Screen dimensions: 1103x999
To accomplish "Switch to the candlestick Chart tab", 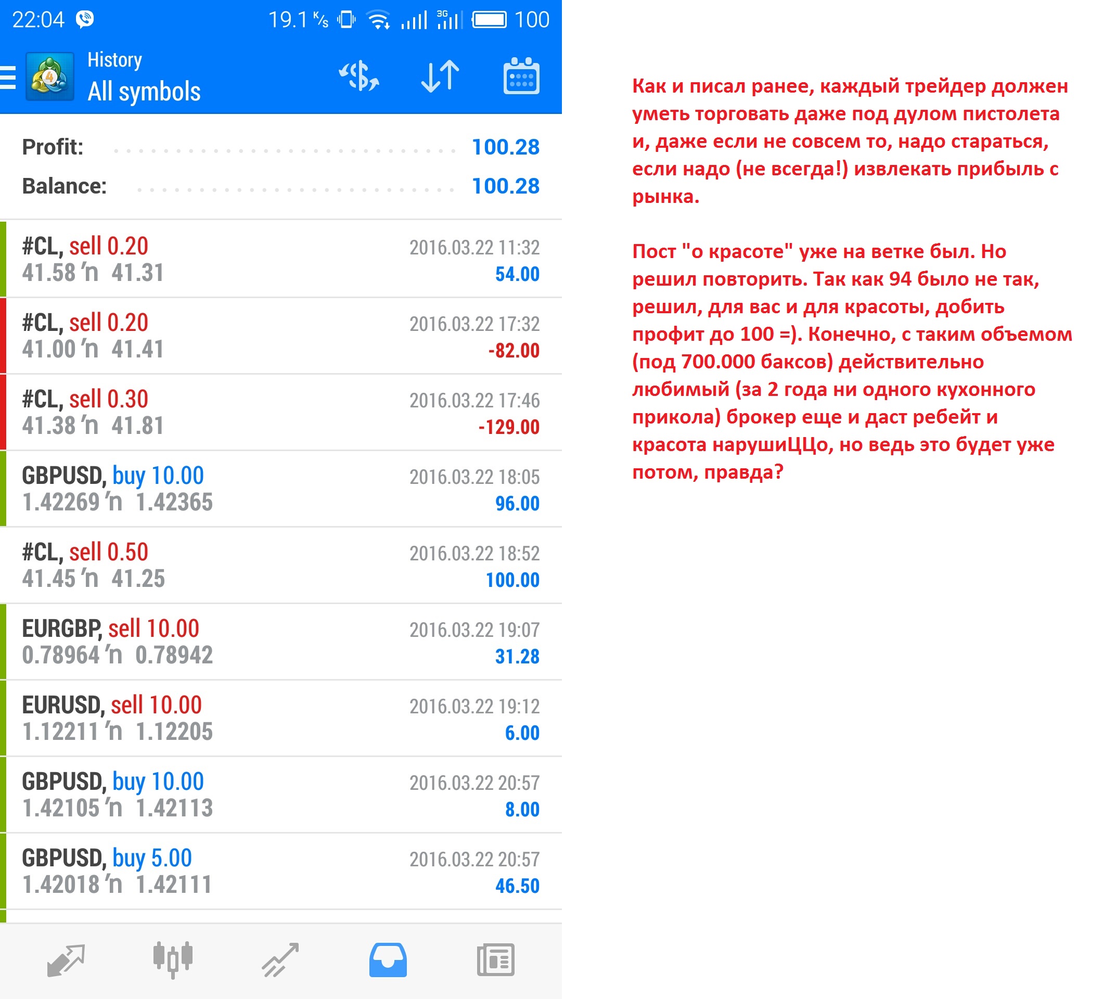I will point(173,960).
